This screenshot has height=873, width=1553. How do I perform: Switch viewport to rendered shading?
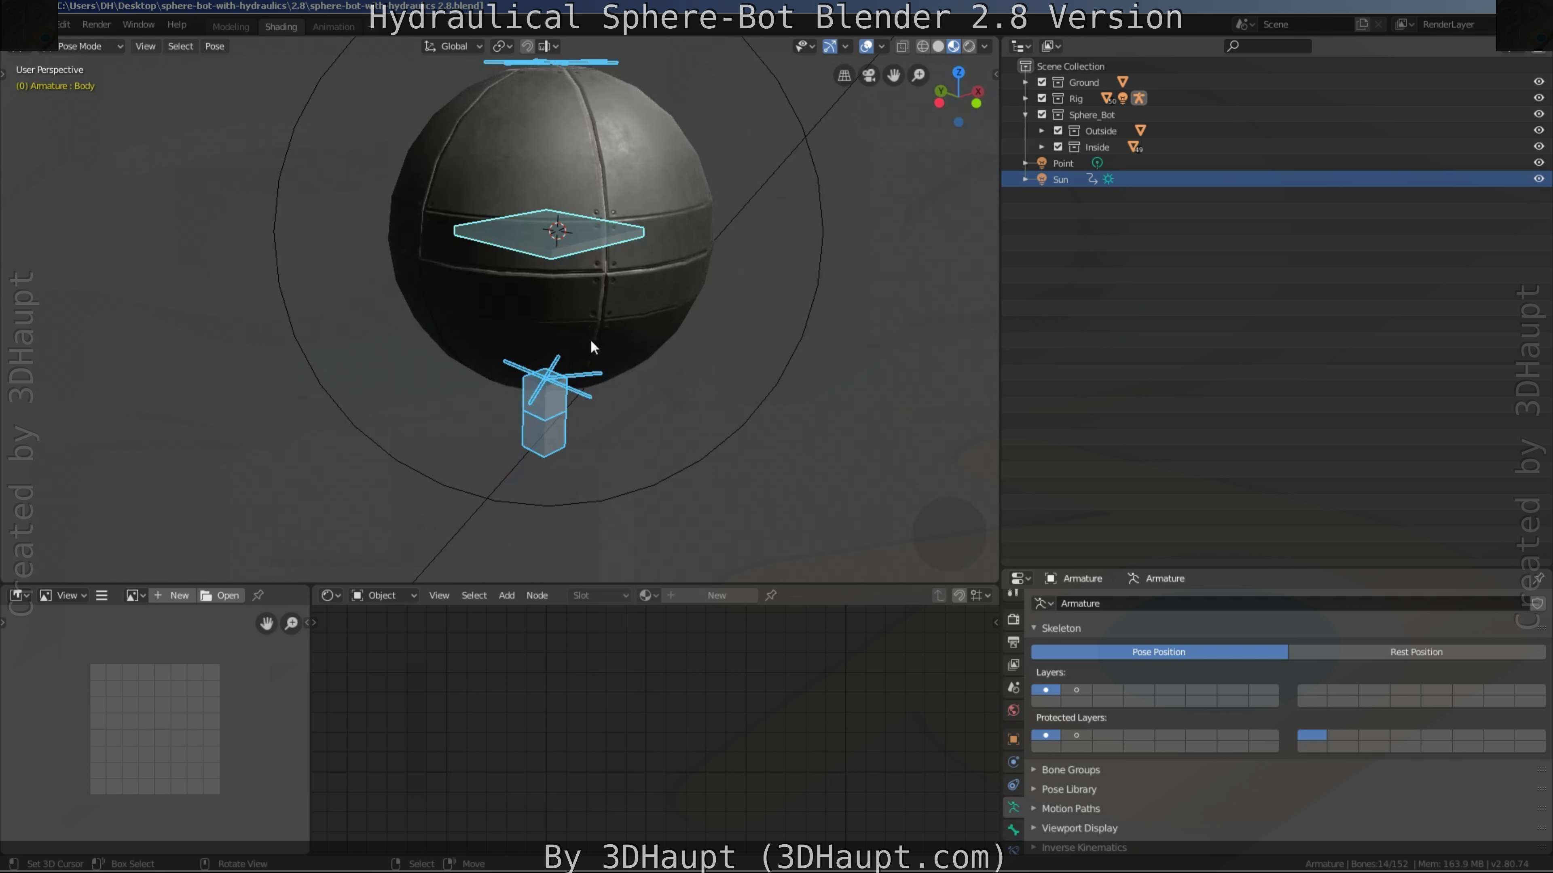(969, 46)
